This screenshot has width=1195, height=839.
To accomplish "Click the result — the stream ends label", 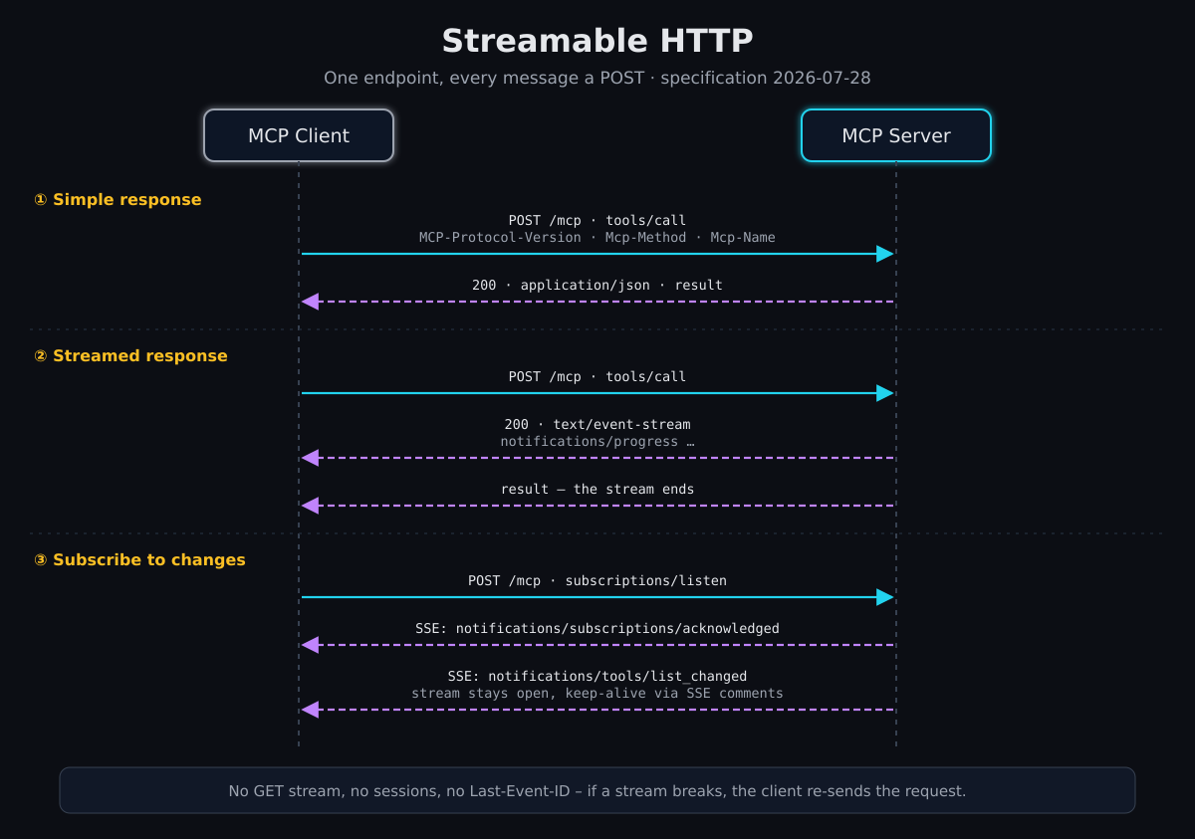I will [x=597, y=490].
